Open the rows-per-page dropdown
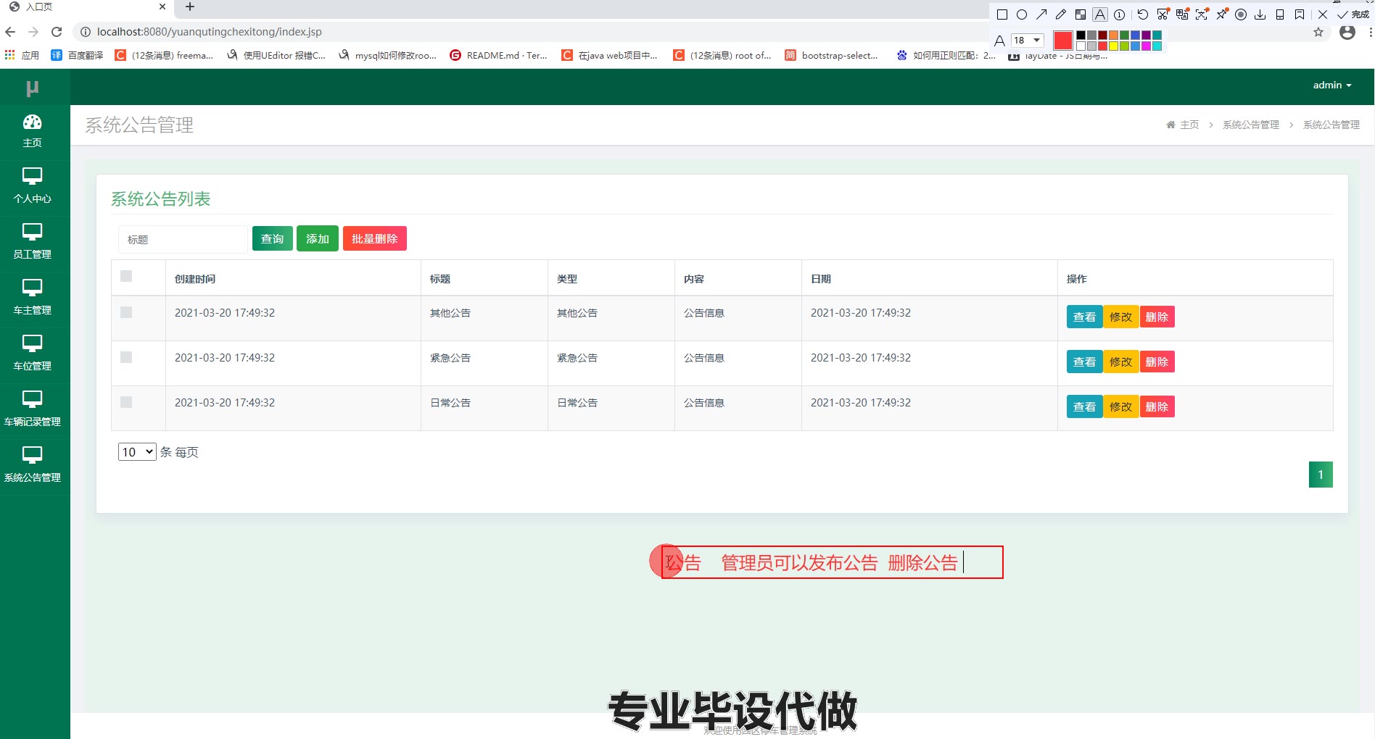The image size is (1375, 739). pos(137,452)
